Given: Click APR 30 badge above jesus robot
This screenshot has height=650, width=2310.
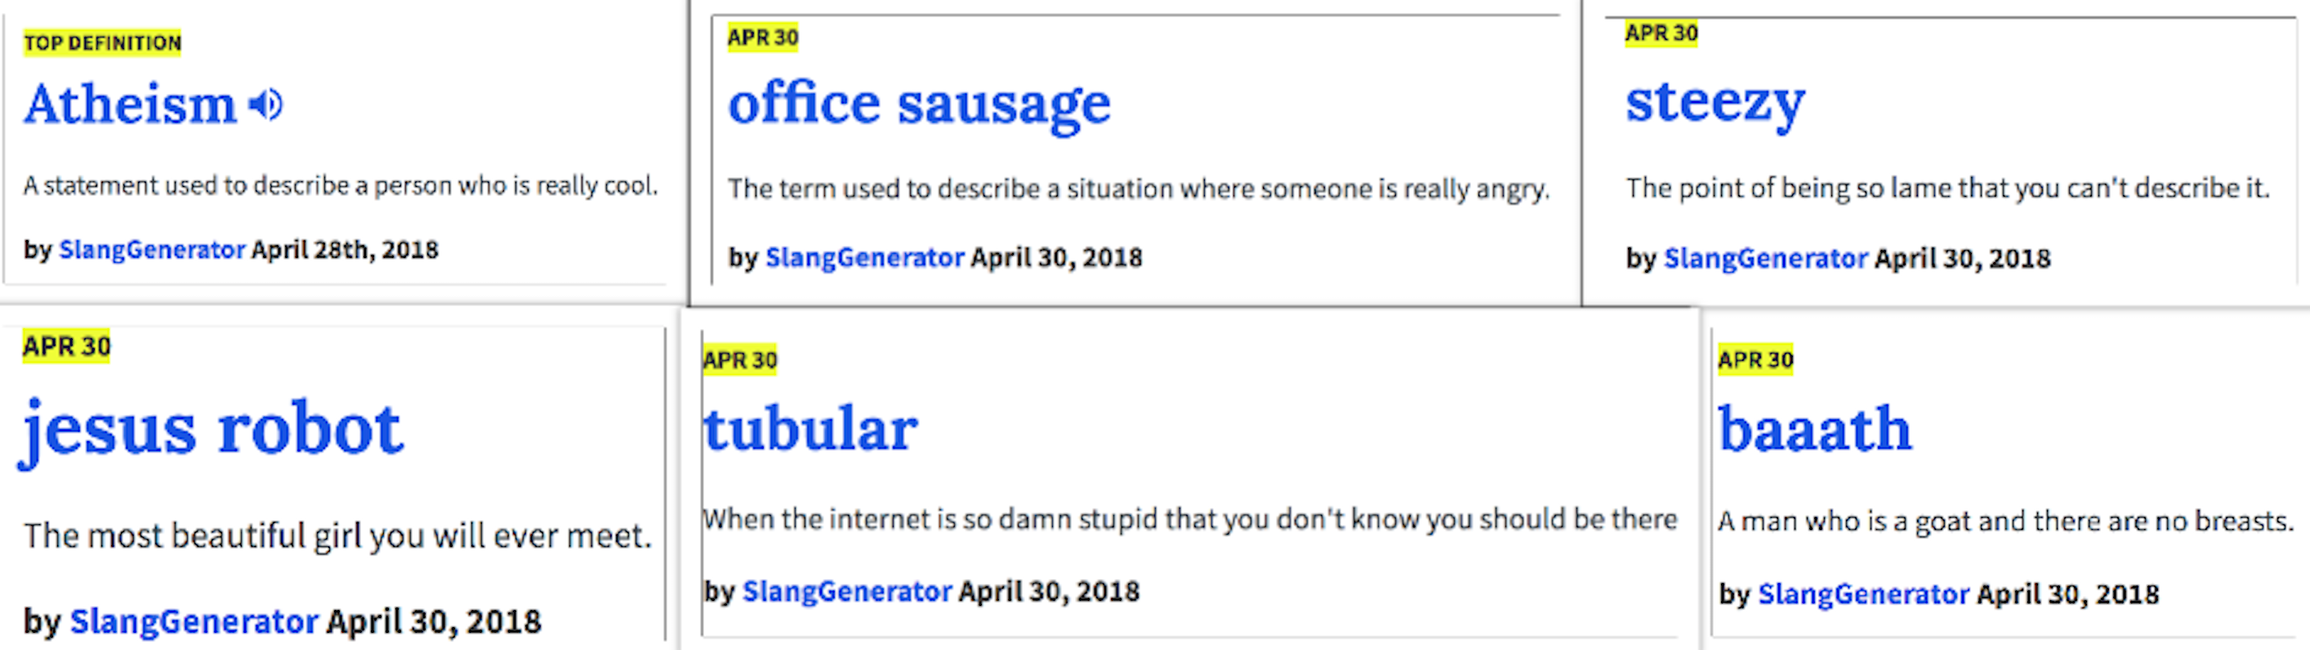Looking at the screenshot, I should click(66, 346).
